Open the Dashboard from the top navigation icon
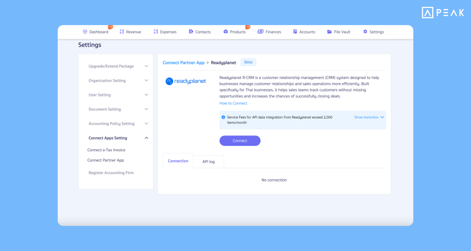471x251 pixels. point(85,31)
